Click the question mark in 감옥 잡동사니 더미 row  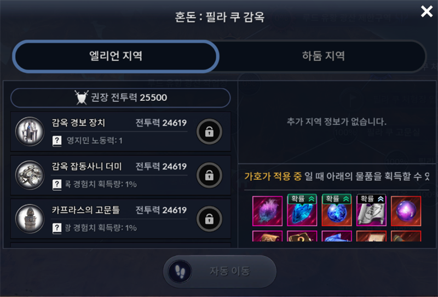57,184
